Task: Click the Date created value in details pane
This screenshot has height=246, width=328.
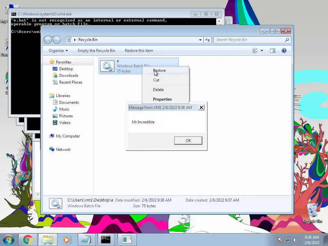Action: pyautogui.click(x=224, y=200)
